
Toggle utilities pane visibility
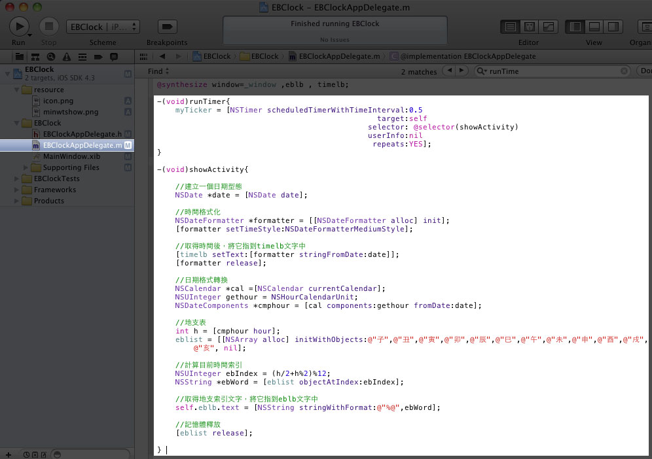(x=613, y=27)
